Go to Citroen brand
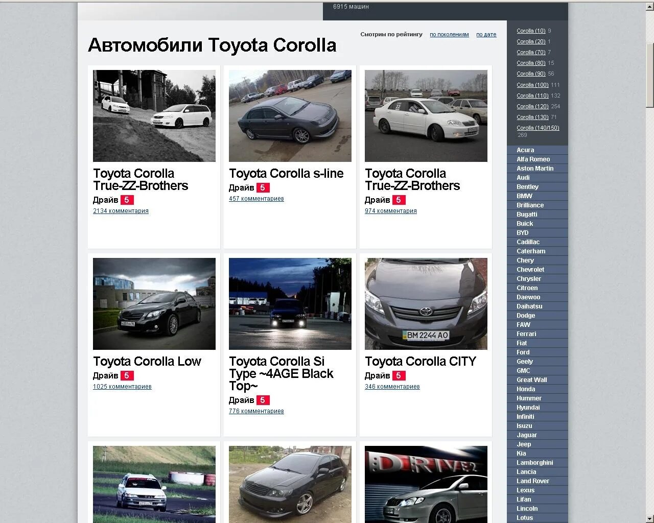 click(527, 288)
